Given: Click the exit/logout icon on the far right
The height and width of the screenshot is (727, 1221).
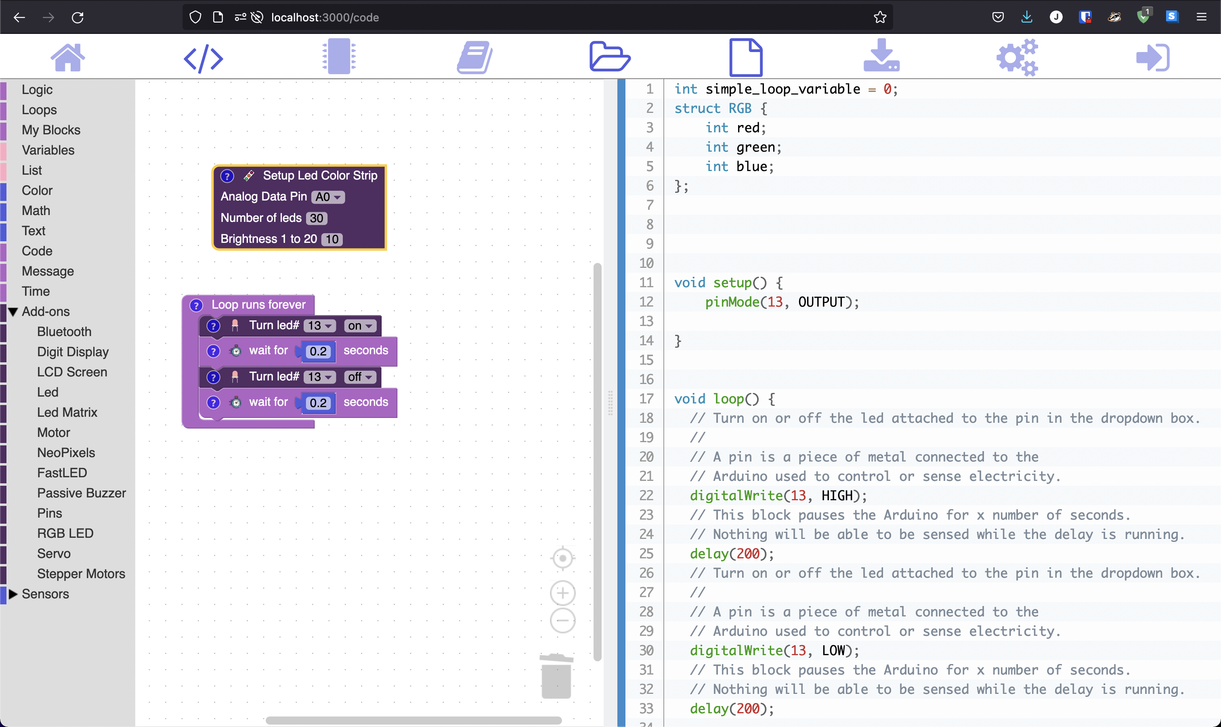Looking at the screenshot, I should click(1152, 56).
